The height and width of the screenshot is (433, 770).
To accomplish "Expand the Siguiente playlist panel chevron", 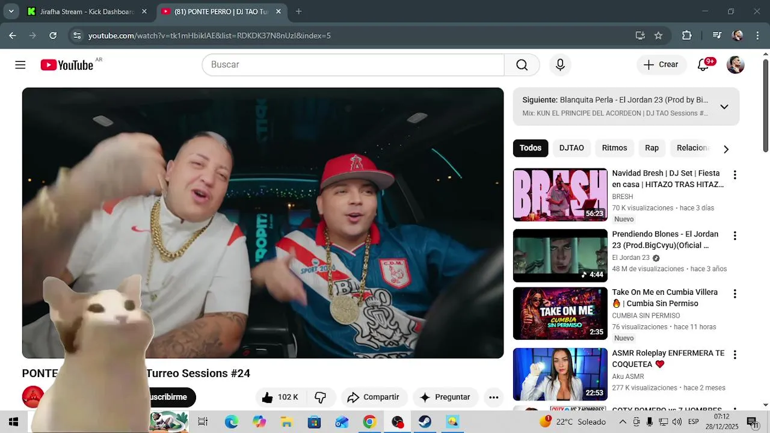I will [x=724, y=106].
